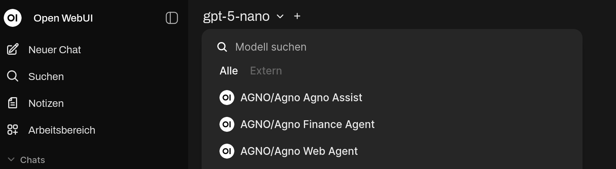Click the Open WebUI logo icon
This screenshot has width=616, height=169.
click(x=13, y=18)
